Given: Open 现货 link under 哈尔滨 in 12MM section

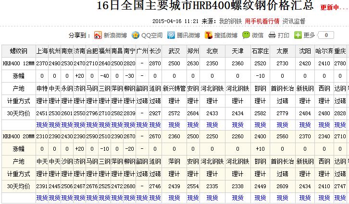Looking at the screenshot, I should coord(324,125).
